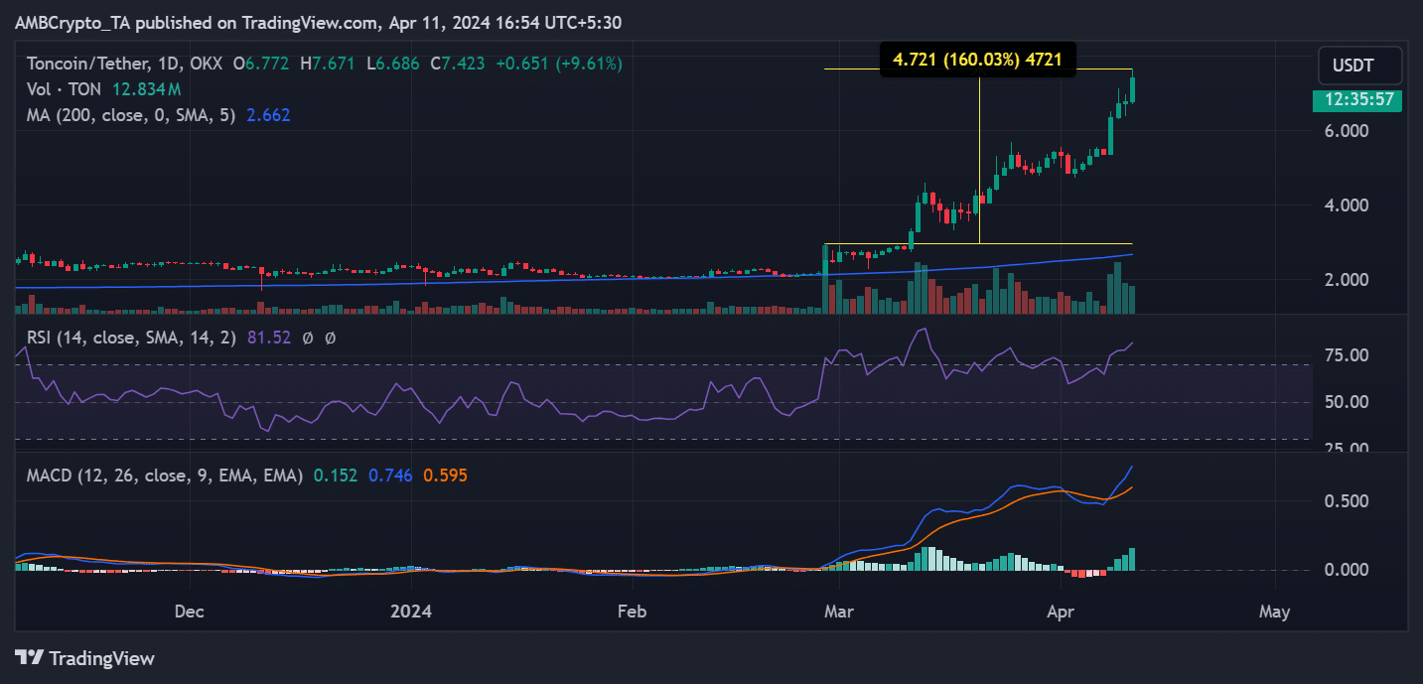Click the published header text AMBCrypto_TA
The image size is (1423, 684).
click(x=74, y=22)
